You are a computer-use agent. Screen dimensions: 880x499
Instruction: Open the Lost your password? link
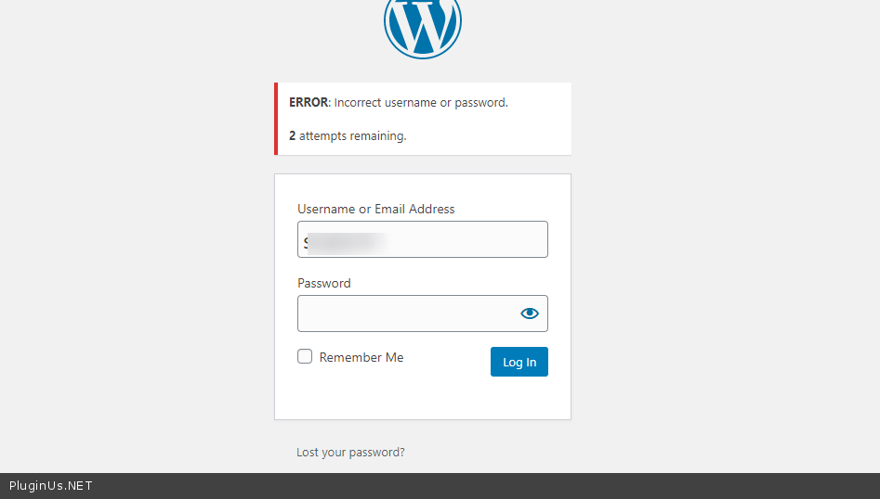click(350, 453)
